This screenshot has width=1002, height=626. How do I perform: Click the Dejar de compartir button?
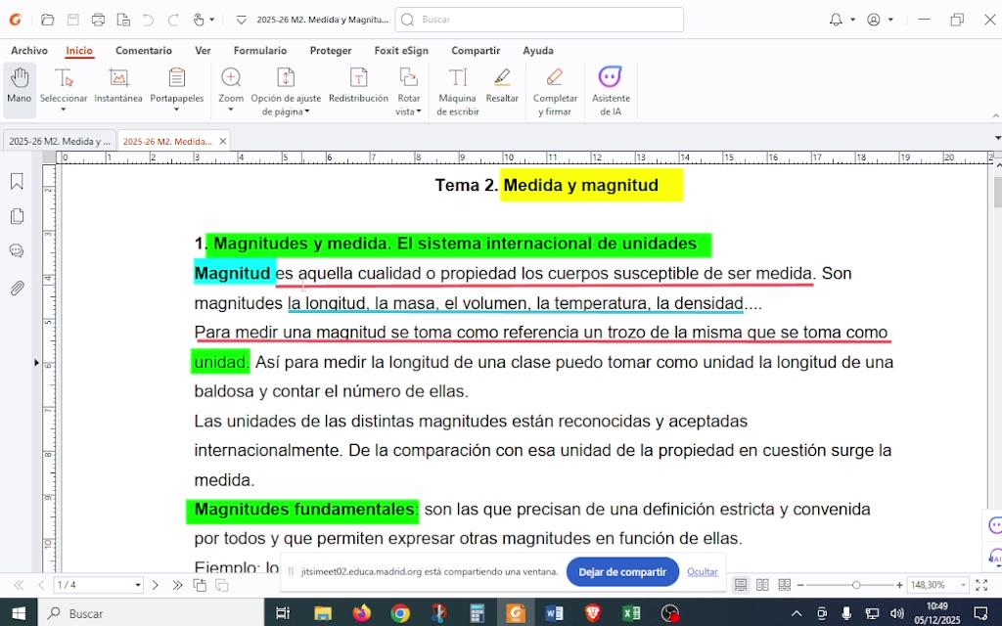(x=622, y=572)
